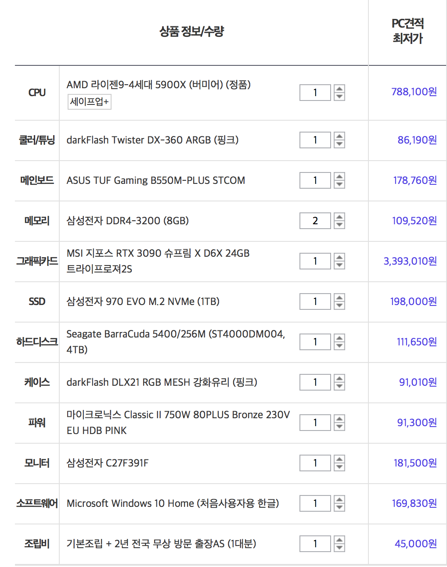The image size is (447, 567).
Task: Decrease cooler quantity with down arrow
Action: [339, 144]
